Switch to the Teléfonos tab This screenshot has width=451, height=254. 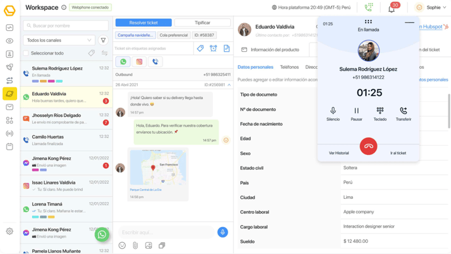(x=289, y=67)
